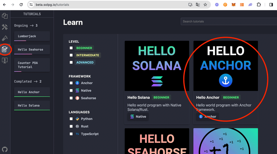The image size is (277, 154).
Task: Open the Counter PDA Tutorial item
Action: [32, 65]
